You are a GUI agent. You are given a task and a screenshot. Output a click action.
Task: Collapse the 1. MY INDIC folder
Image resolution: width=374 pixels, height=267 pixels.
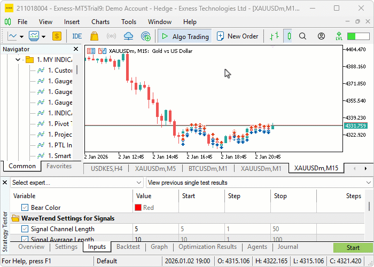[x=18, y=59]
